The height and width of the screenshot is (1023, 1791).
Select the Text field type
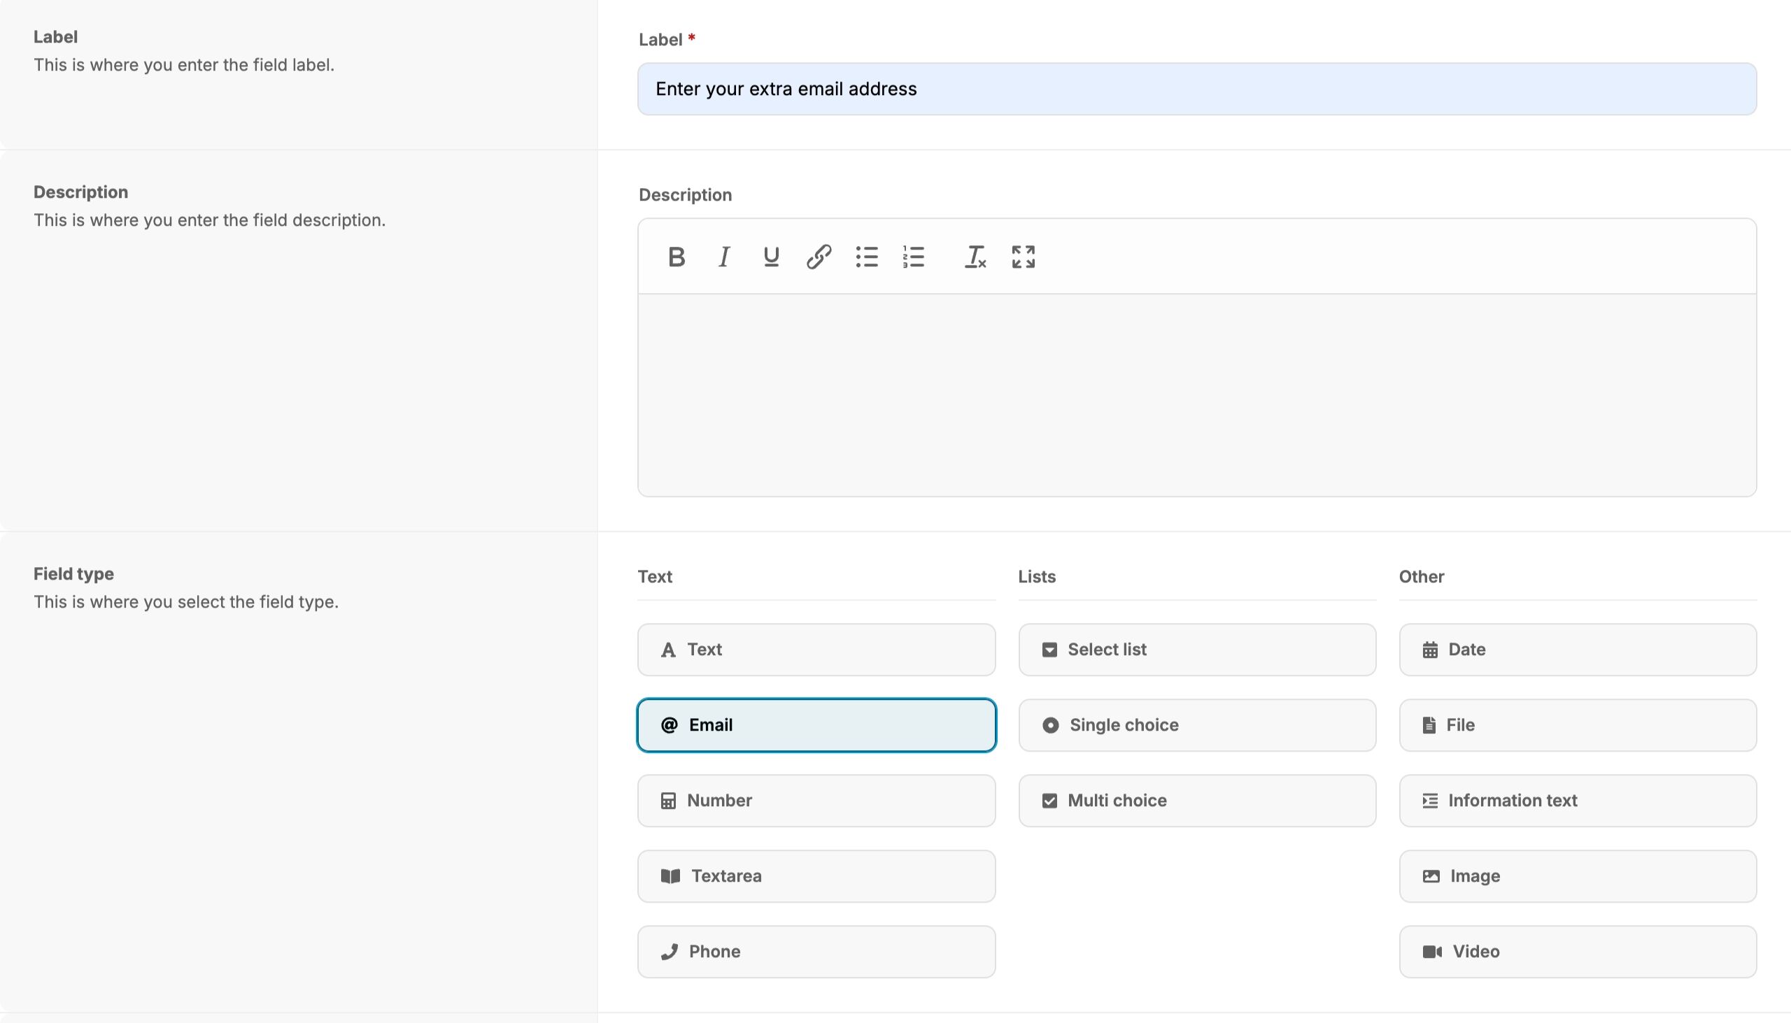[816, 650]
